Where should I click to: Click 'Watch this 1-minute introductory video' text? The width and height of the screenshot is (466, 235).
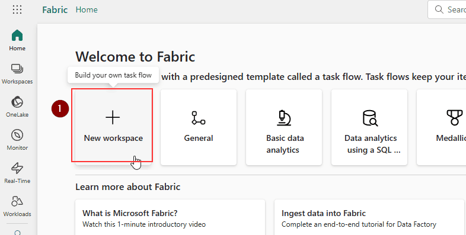[144, 224]
